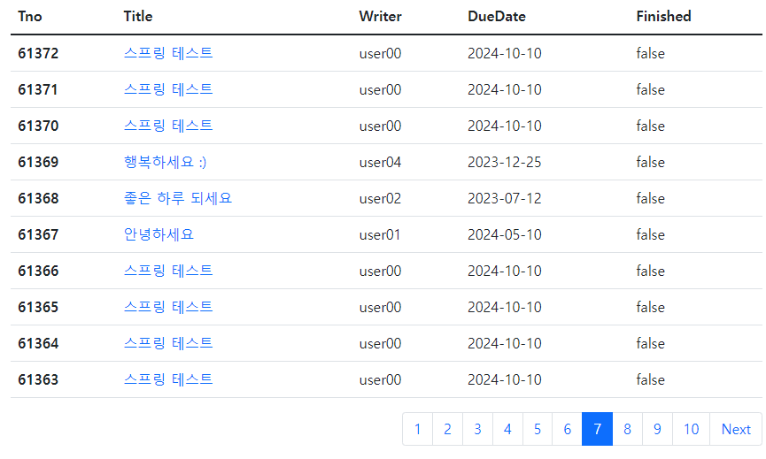Click the Writer column header
Viewport: 766px width, 459px height.
pos(380,16)
